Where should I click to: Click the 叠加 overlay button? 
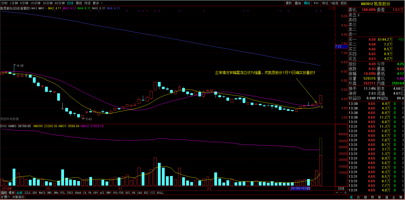click(298, 3)
